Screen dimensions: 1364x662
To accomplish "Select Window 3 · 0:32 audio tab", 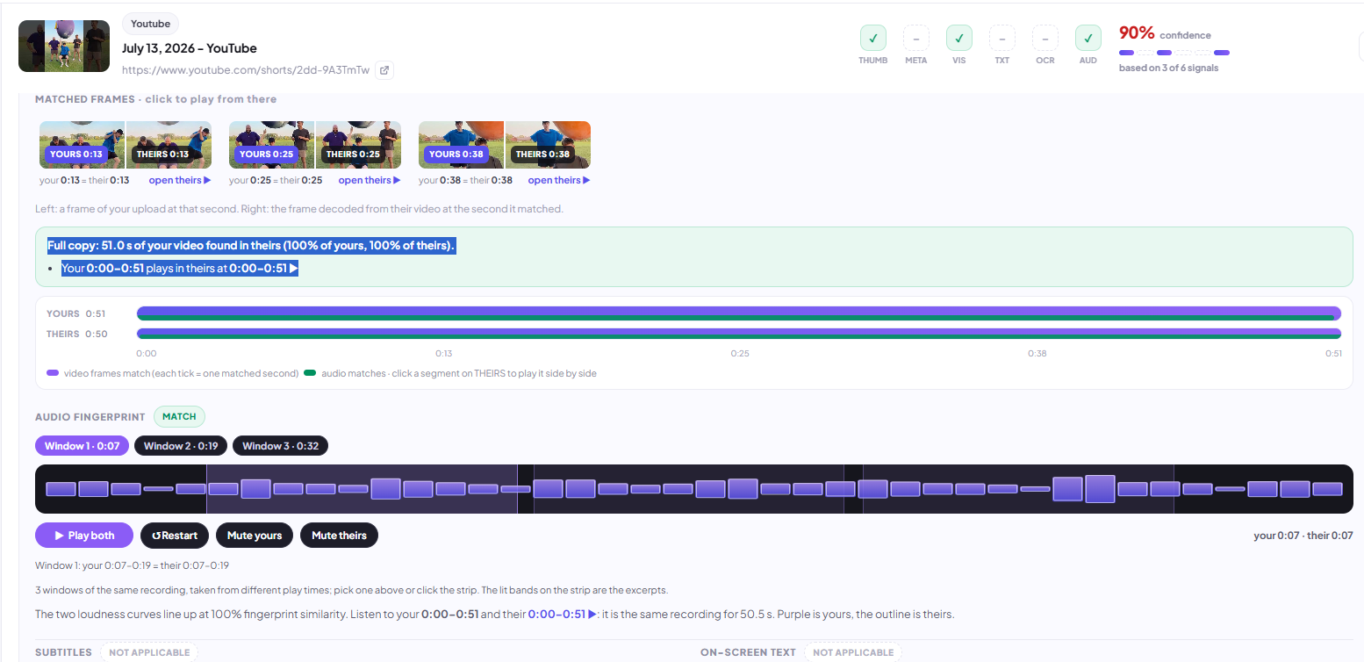I will (x=281, y=446).
